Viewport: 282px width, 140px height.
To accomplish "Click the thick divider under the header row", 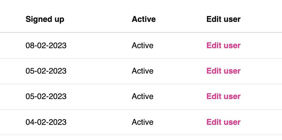I will coord(141,33).
